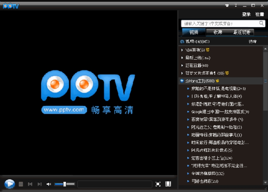Viewport: 268px width, 192px height.
Task: Click the playback progress bar
Action: tap(115, 184)
